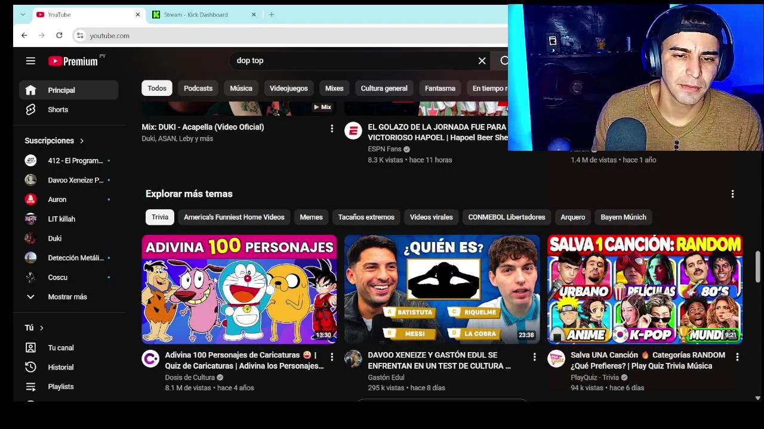Close the YouTube browser tab

tap(138, 14)
